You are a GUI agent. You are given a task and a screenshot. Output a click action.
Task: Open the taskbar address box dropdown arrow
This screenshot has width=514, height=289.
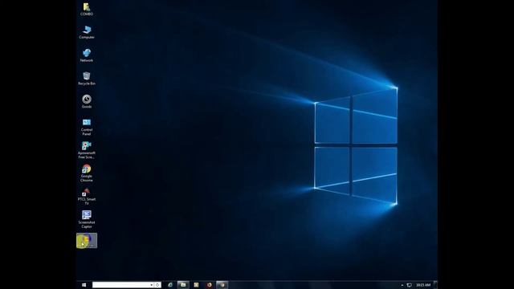click(152, 285)
